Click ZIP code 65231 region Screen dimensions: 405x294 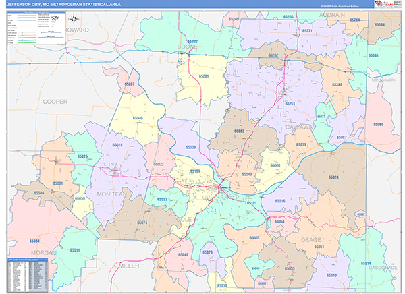pyautogui.click(x=306, y=31)
